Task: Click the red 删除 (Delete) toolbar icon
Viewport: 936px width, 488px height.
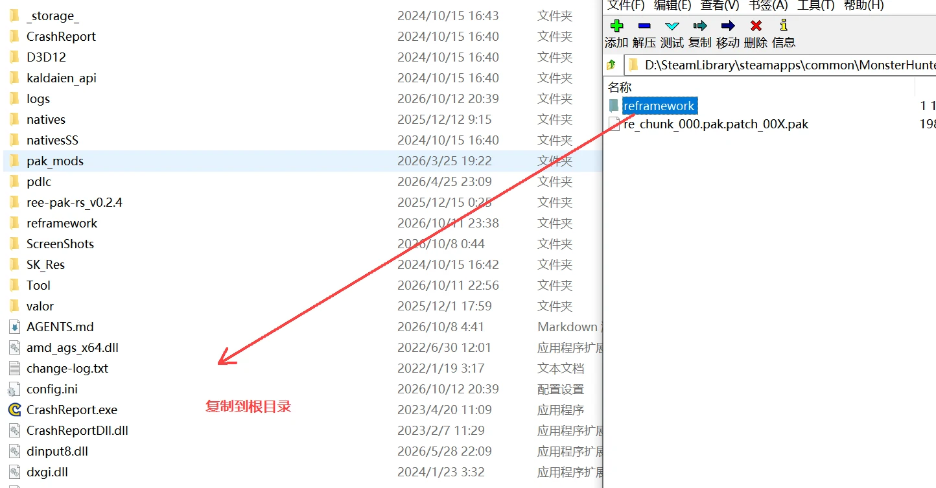Action: [x=756, y=26]
